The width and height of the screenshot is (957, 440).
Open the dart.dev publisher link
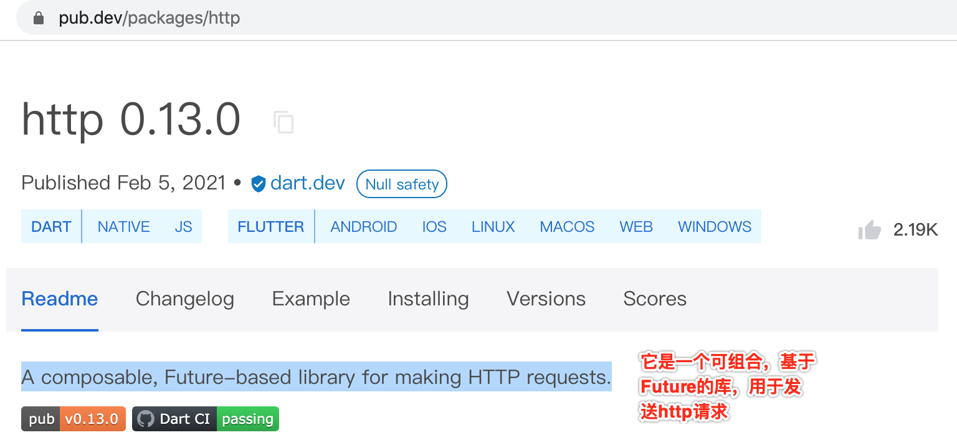[x=307, y=183]
